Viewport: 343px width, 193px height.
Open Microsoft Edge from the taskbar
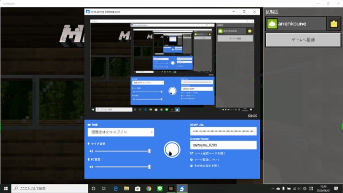pos(116,188)
